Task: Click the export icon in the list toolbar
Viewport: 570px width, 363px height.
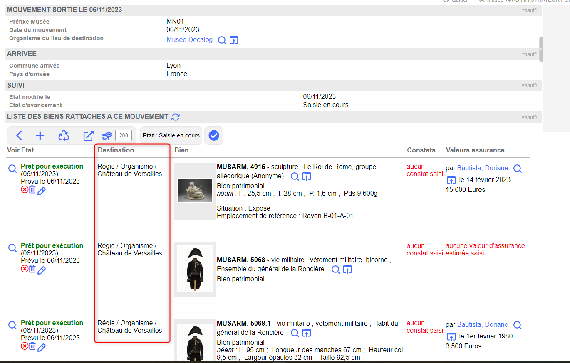Action: coord(88,135)
